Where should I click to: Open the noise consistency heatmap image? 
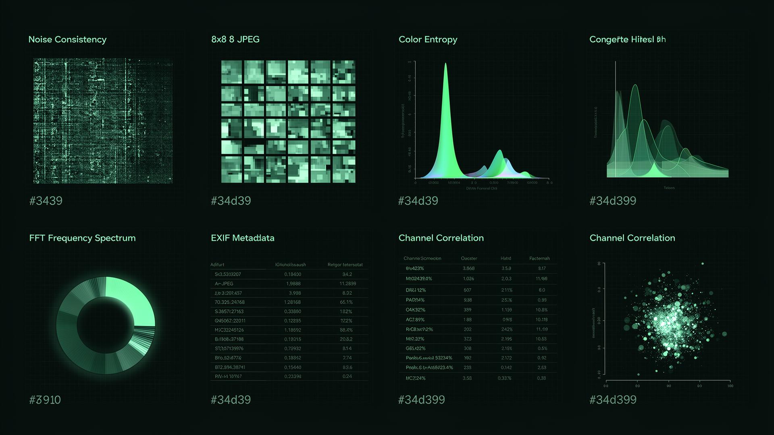tap(103, 121)
